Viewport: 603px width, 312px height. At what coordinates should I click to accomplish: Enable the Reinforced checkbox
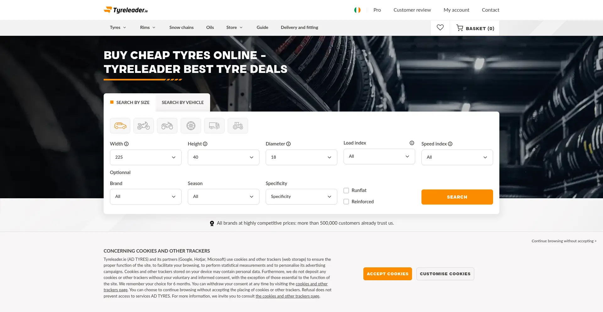(x=346, y=201)
